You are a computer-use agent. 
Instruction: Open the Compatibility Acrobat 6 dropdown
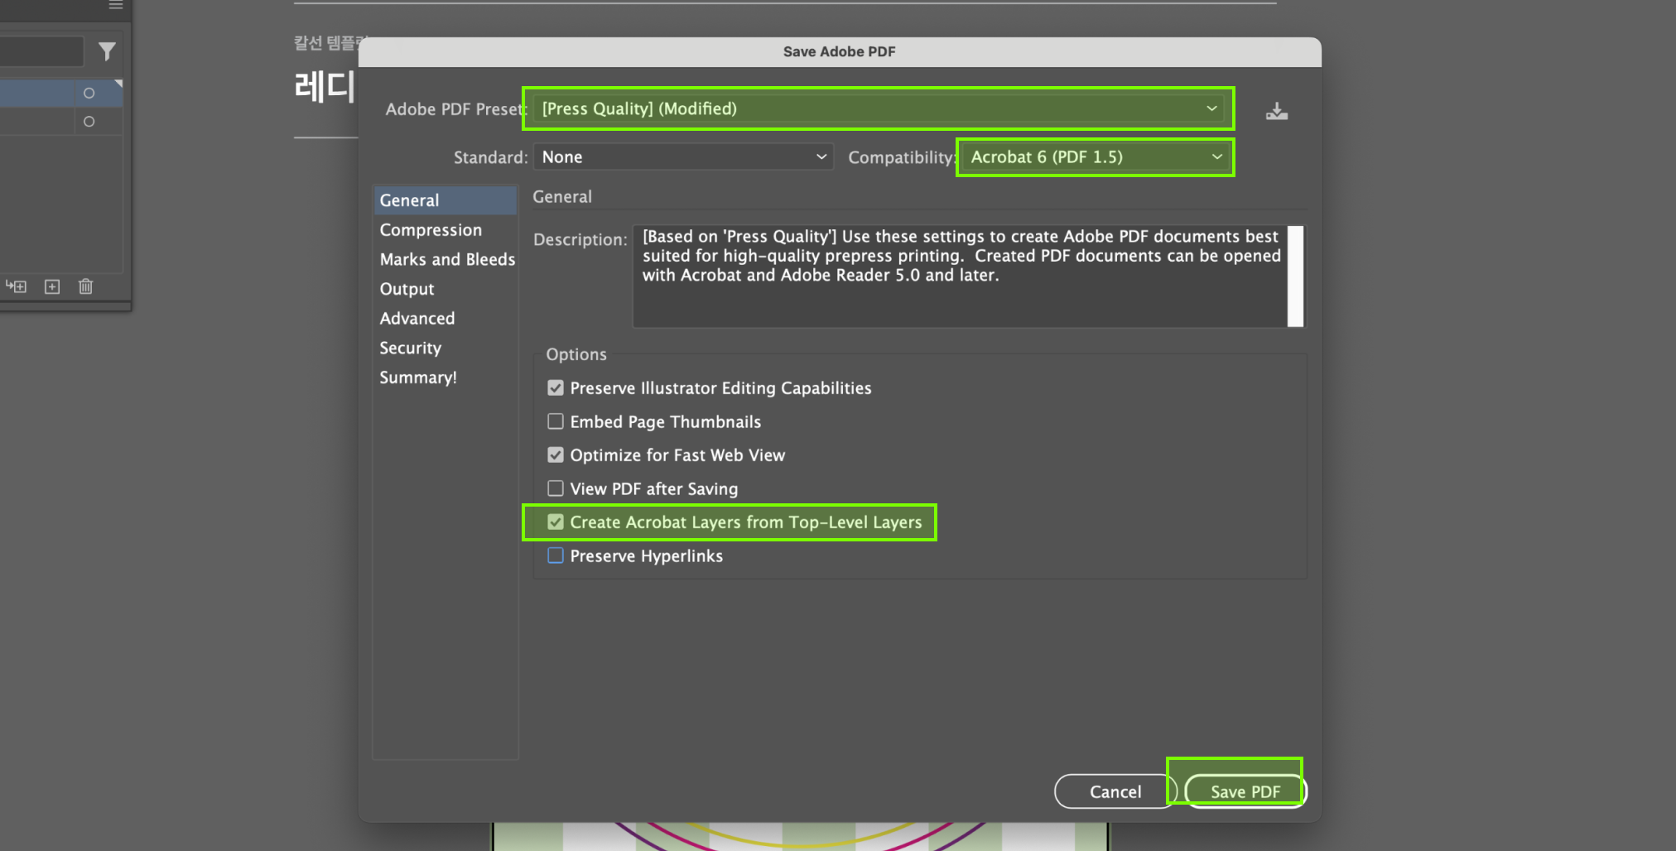1095,156
